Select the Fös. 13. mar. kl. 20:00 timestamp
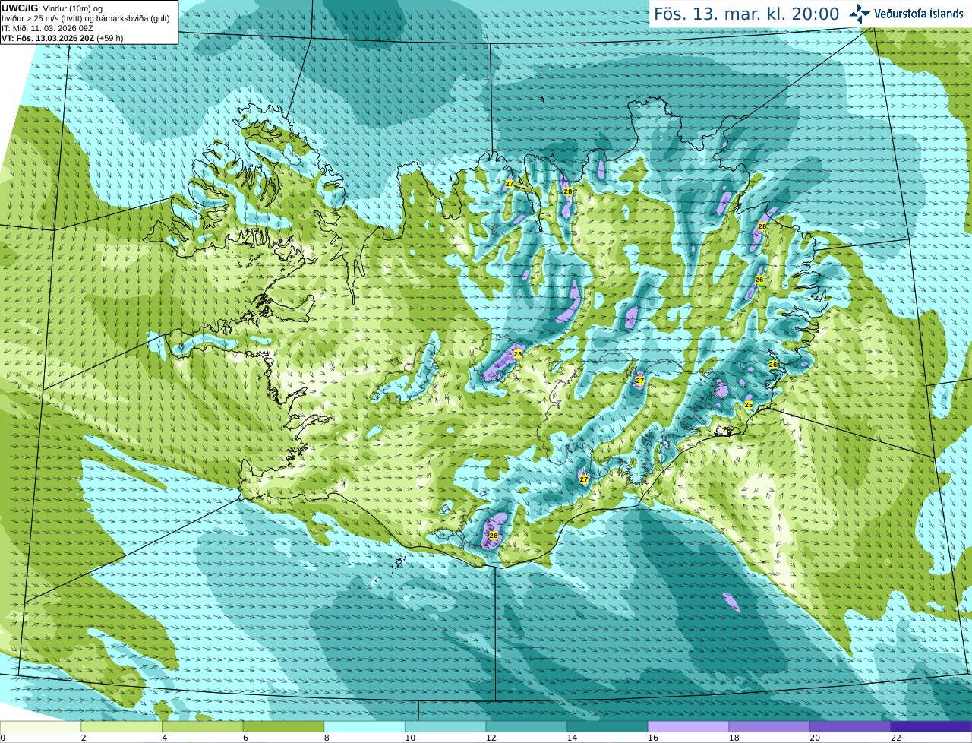The width and height of the screenshot is (972, 743). 746,14
